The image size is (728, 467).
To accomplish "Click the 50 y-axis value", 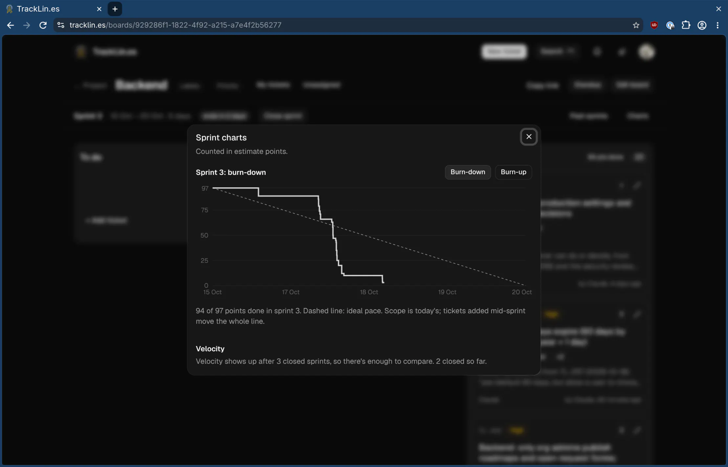I will (x=204, y=235).
